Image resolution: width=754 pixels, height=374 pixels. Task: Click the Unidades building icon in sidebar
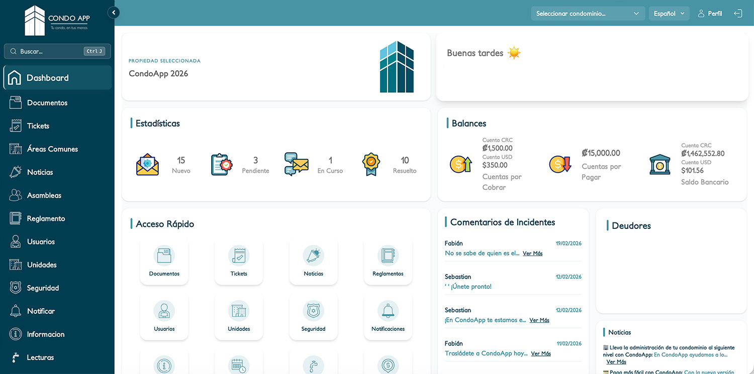coord(16,265)
